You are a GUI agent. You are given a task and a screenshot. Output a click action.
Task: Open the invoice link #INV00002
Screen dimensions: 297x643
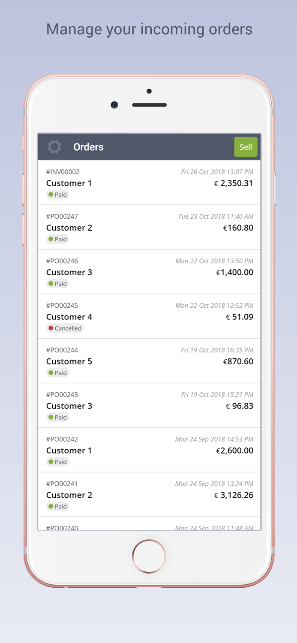(x=63, y=171)
